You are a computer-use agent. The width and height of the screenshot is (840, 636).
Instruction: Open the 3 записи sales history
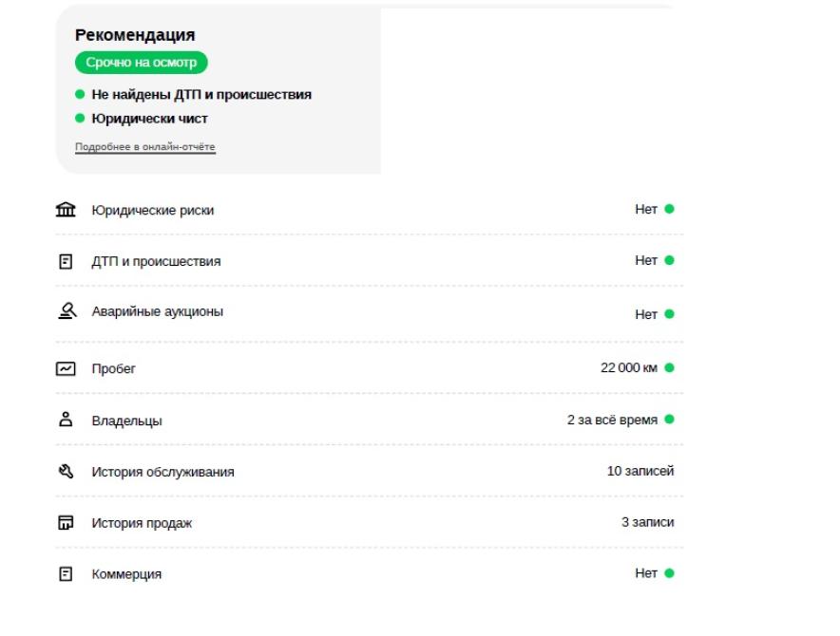tap(648, 522)
